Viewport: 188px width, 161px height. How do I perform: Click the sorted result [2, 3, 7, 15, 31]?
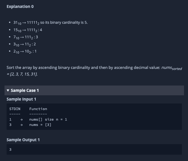pyautogui.click(x=23, y=74)
